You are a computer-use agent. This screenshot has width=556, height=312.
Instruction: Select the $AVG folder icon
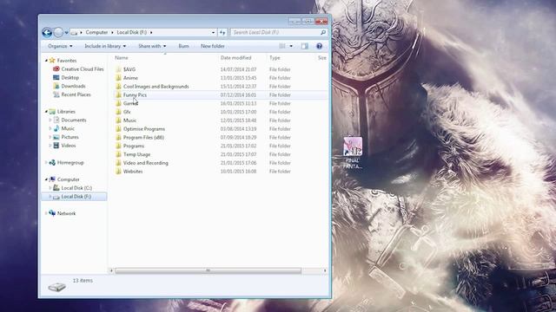point(118,69)
